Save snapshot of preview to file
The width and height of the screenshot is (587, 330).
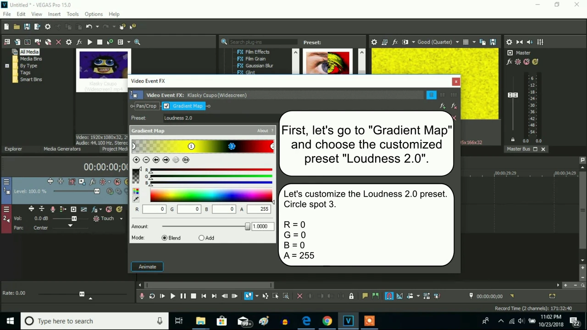click(x=493, y=42)
